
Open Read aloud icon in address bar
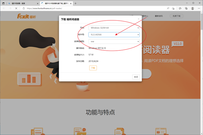click(168, 8)
